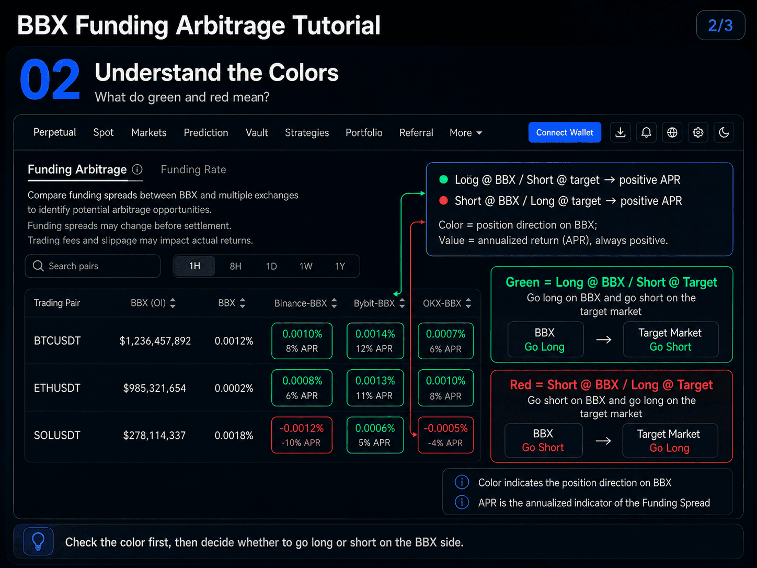Click the $278,114,337 open interest value
The height and width of the screenshot is (568, 757).
[x=154, y=435]
